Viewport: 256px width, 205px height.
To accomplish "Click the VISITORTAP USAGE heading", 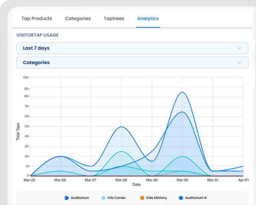I will pos(37,35).
